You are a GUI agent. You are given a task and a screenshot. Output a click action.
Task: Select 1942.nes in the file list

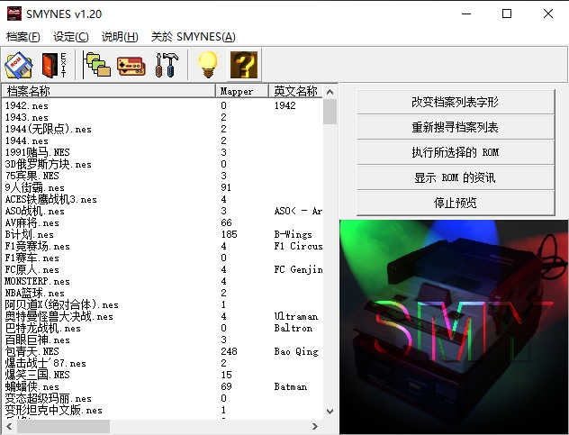(x=27, y=105)
